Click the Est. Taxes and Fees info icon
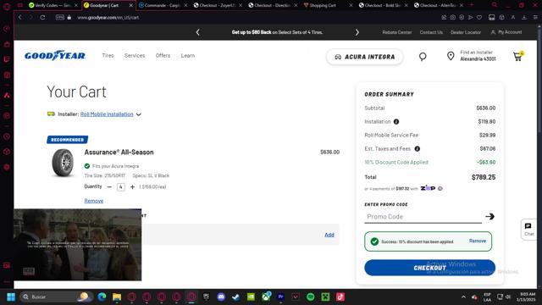Image resolution: width=542 pixels, height=305 pixels. 418,149
